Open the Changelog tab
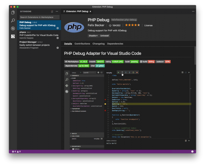Image resolution: width=205 pixels, height=166 pixels. pyautogui.click(x=99, y=44)
